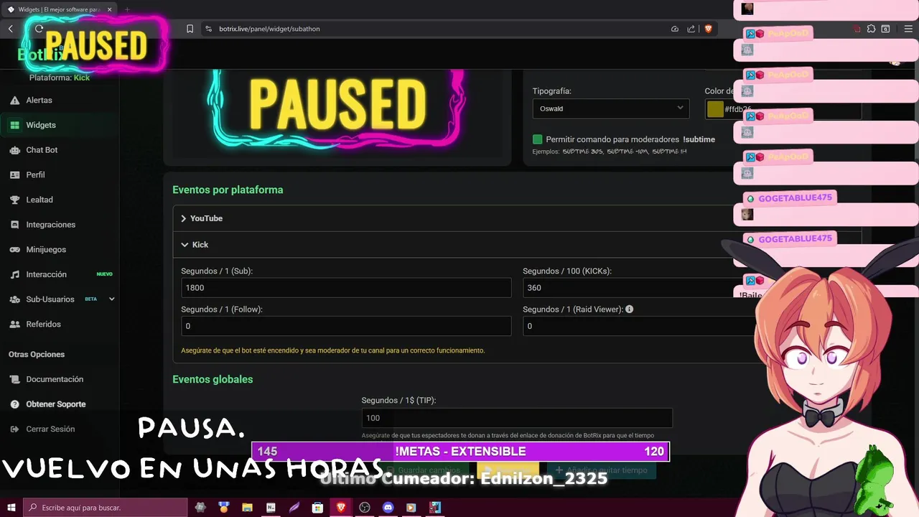
Task: Open Windows Start menu
Action: [11, 508]
